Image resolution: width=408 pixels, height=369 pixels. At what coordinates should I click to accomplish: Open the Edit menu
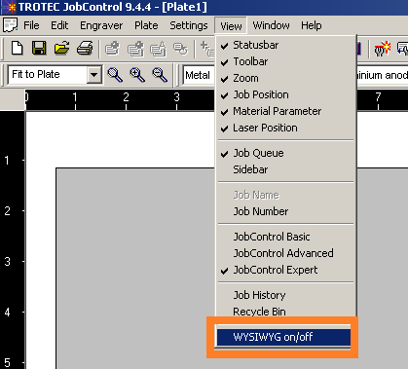tap(59, 25)
